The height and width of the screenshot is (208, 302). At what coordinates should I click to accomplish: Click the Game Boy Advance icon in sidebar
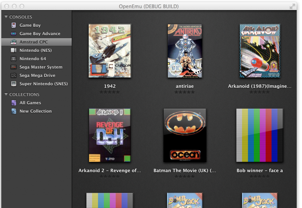coord(14,34)
